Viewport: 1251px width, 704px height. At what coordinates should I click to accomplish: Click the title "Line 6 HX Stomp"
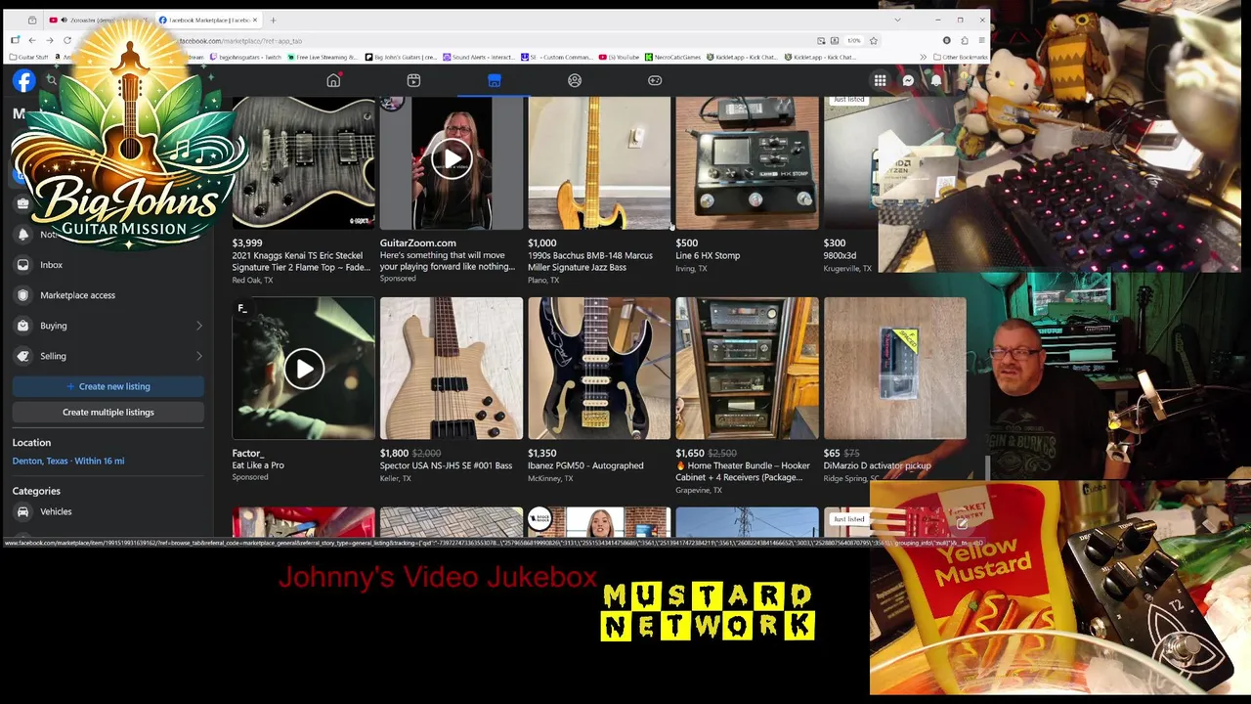point(708,255)
